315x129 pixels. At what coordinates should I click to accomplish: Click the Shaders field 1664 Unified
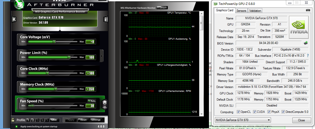[250, 62]
